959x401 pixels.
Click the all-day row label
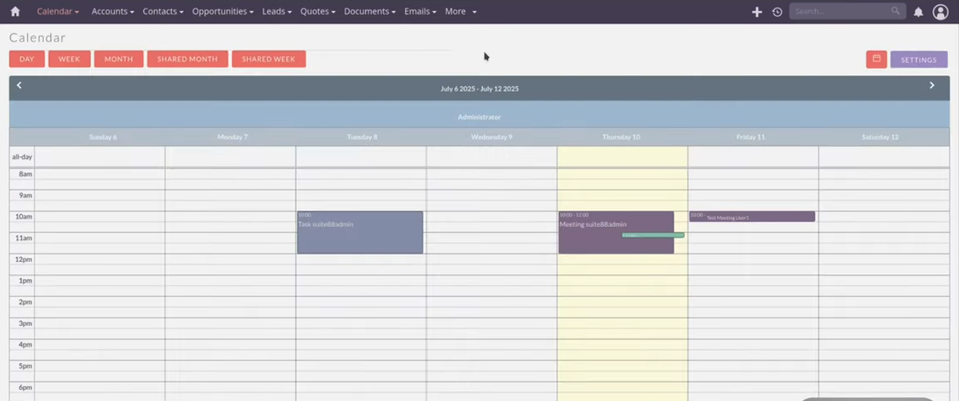point(22,157)
